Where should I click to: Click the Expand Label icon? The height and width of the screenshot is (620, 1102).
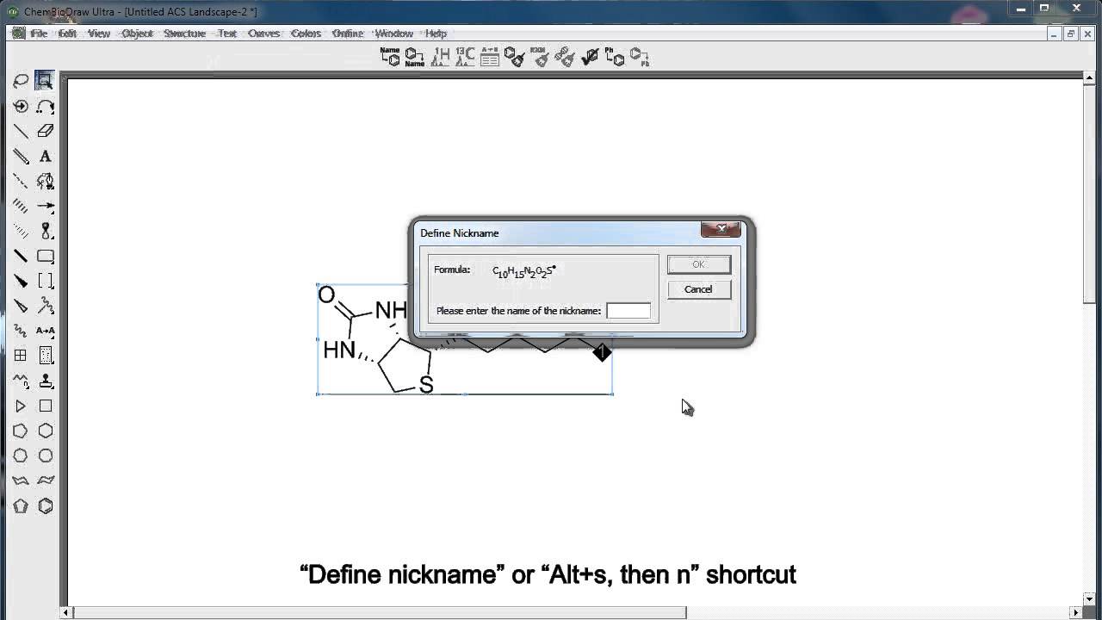click(x=615, y=57)
